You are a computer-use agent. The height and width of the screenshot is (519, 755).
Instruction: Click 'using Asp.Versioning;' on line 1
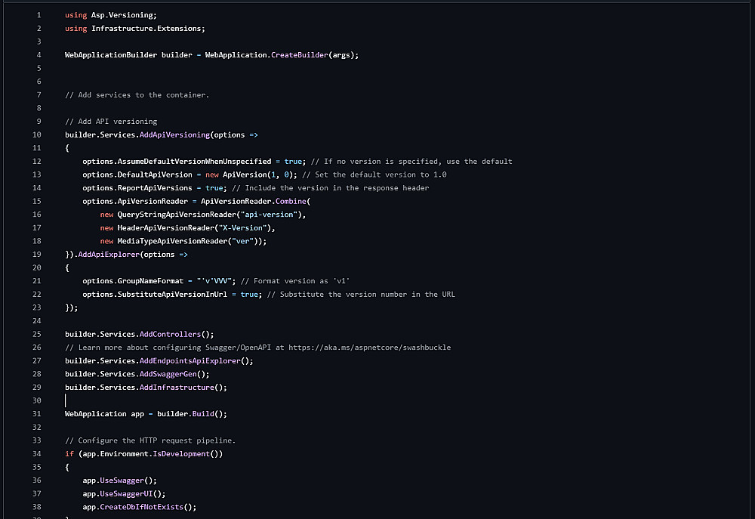click(x=111, y=15)
